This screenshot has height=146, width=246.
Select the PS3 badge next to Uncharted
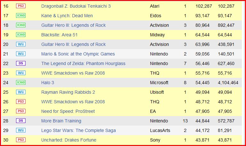21,140
